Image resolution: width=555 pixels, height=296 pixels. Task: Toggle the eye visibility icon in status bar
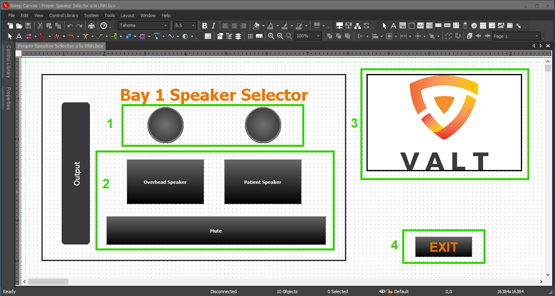(x=382, y=292)
